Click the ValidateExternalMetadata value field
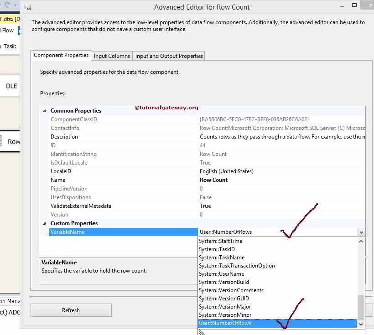Viewport: 374px width, 335px height. click(228, 206)
